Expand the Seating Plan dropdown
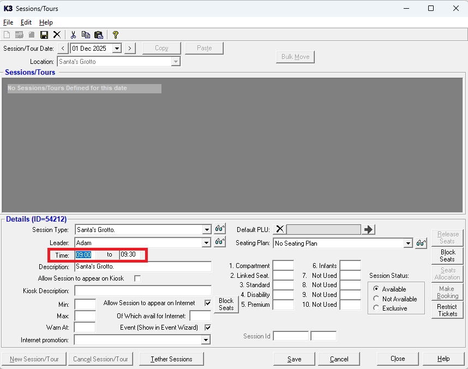This screenshot has height=369, width=468. click(x=408, y=243)
